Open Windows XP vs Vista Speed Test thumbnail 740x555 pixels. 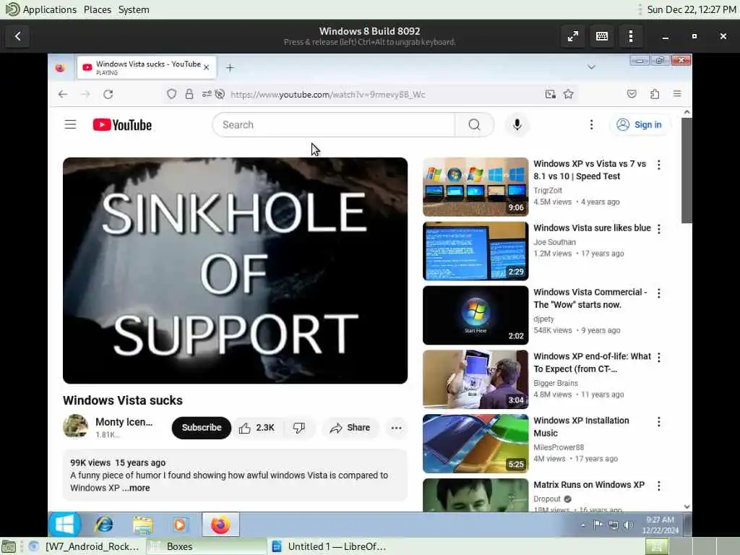point(476,187)
